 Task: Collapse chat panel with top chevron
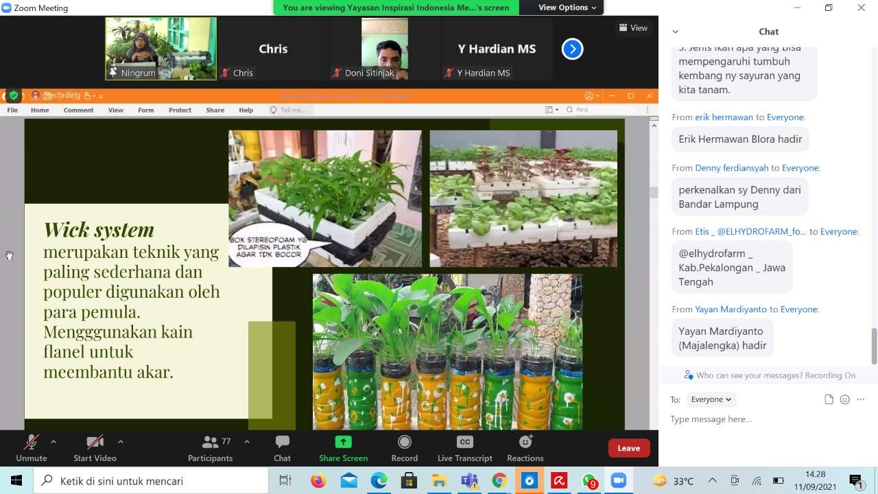click(x=675, y=32)
